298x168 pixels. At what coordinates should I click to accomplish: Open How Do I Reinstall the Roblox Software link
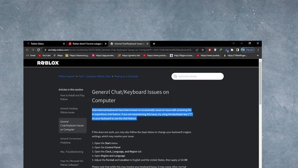(72, 163)
